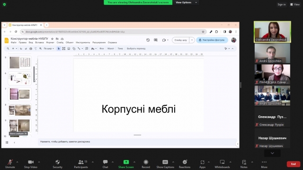Image resolution: width=303 pixels, height=170 pixels.
Task: Click the Chat icon in Zoom toolbar
Action: coord(105,162)
